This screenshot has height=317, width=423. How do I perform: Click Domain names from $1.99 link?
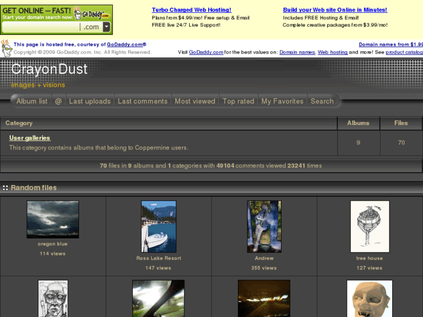pyautogui.click(x=390, y=44)
